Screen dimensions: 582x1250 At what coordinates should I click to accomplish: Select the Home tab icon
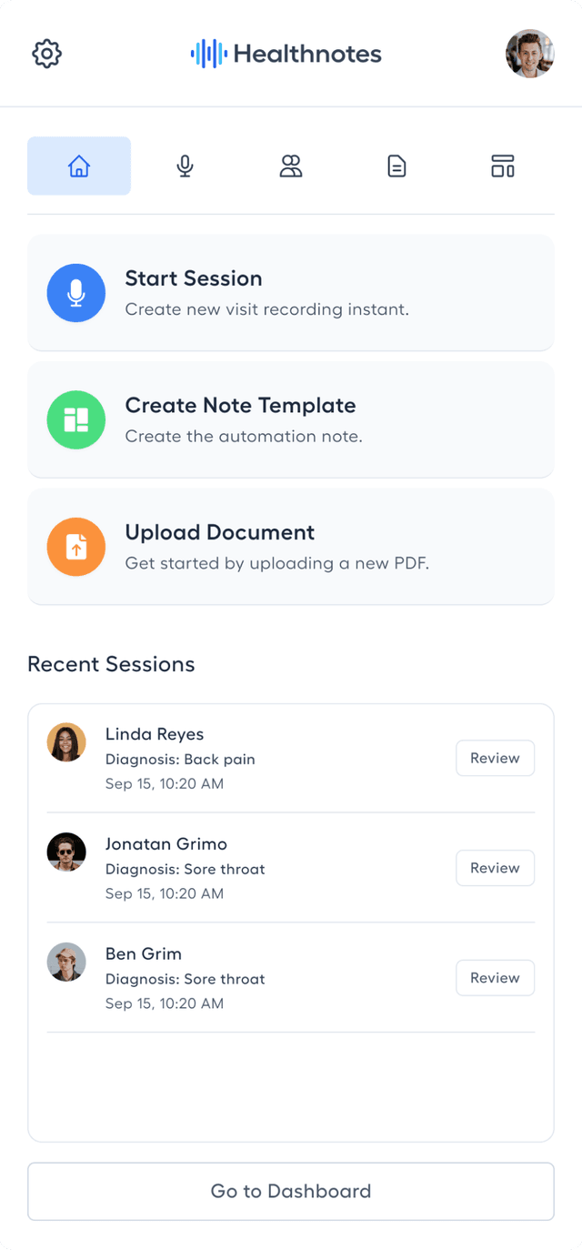click(79, 166)
